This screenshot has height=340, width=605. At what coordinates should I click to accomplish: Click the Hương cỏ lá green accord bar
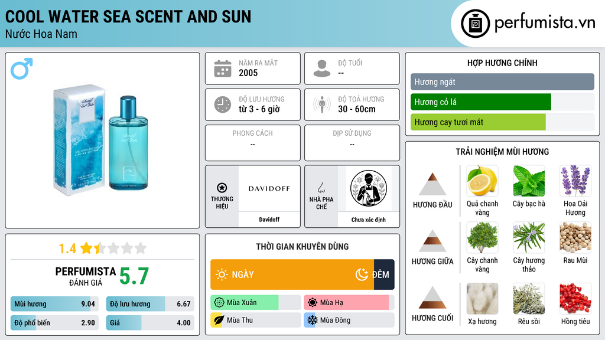point(481,102)
